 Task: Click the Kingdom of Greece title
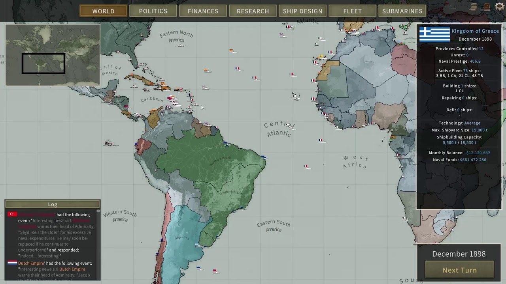(475, 31)
